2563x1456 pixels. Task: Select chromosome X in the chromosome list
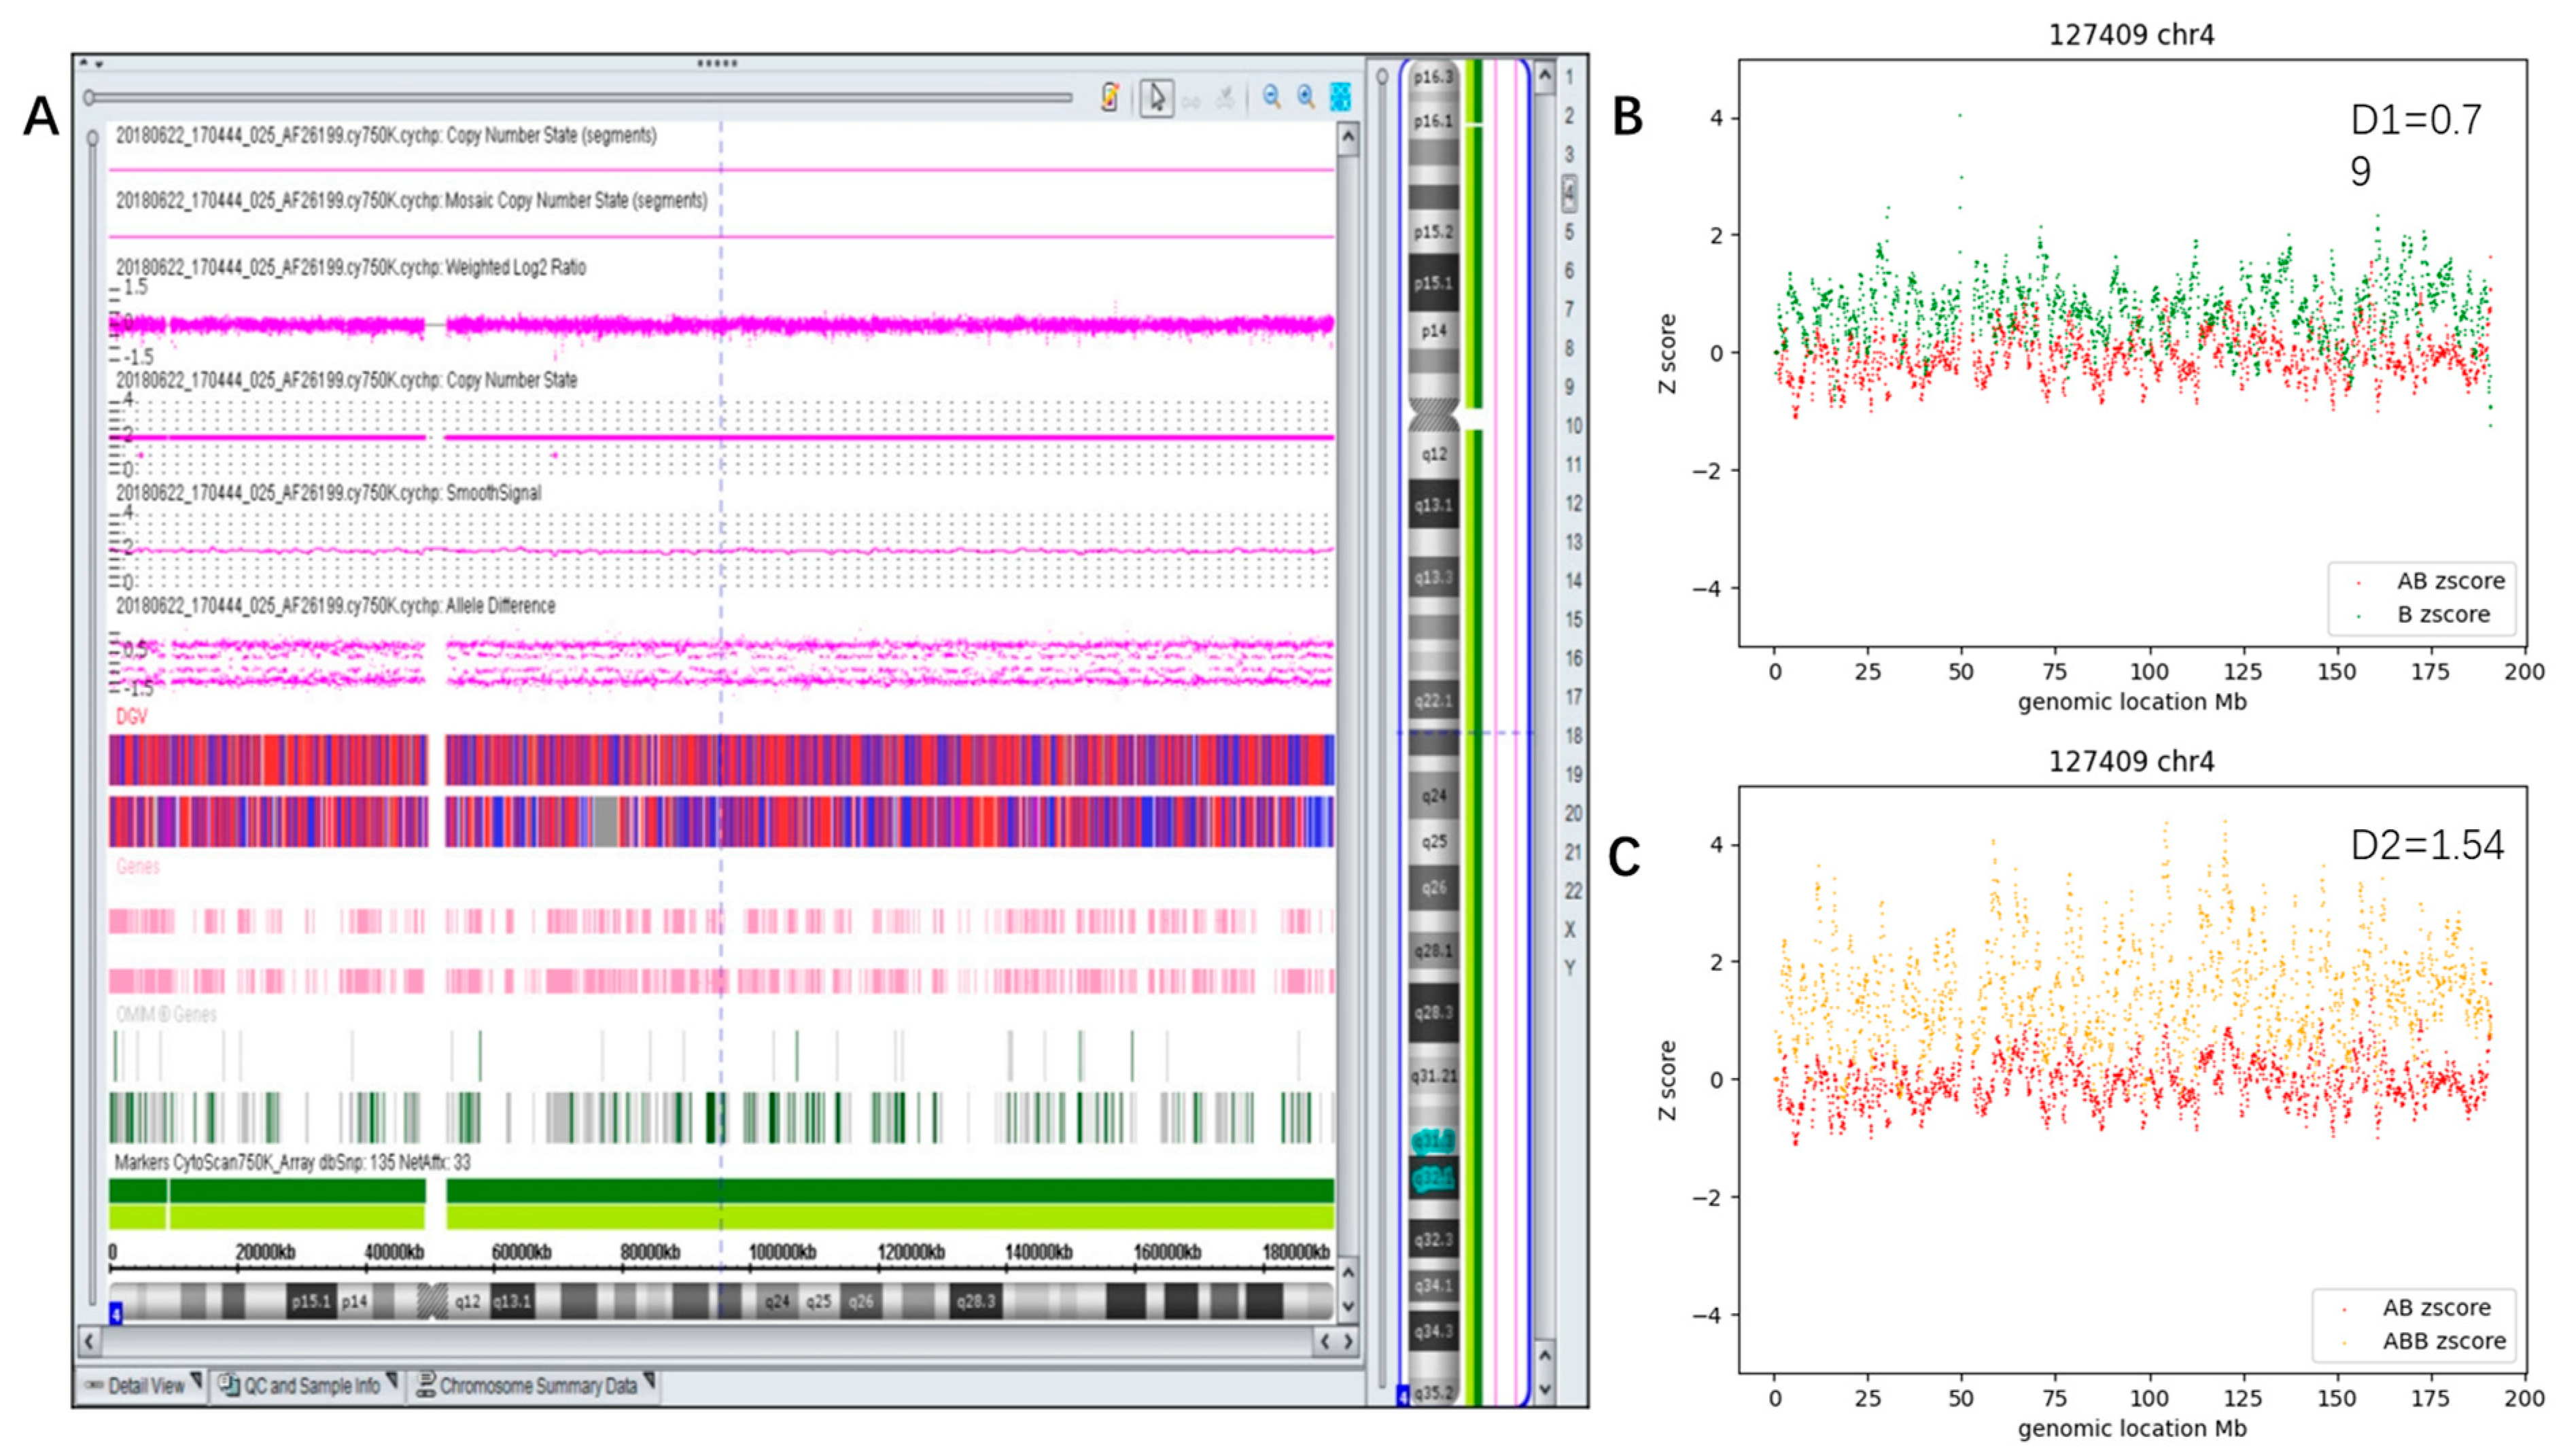[x=1569, y=929]
